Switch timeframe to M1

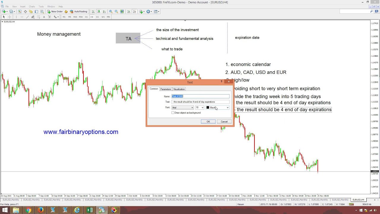click(x=64, y=17)
